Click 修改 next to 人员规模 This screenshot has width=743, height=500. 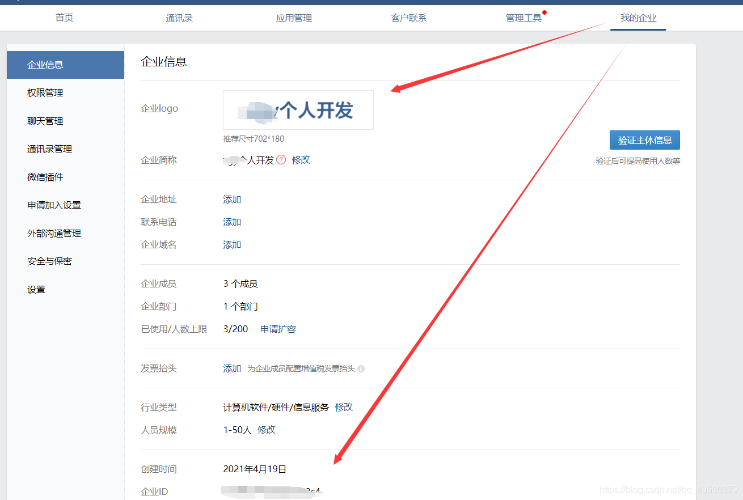click(x=266, y=430)
